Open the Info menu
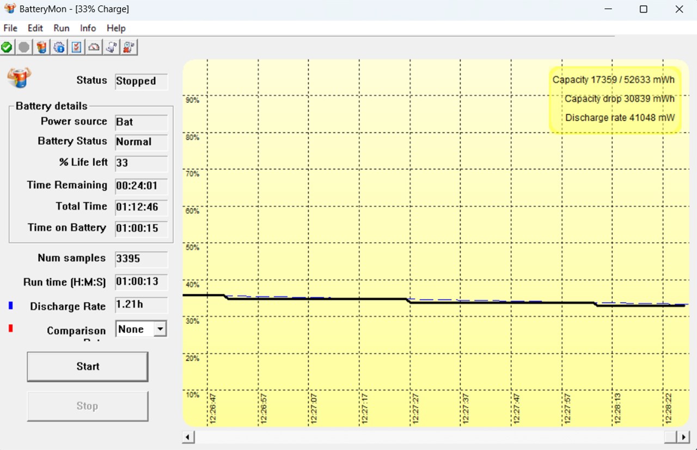The image size is (697, 450). [88, 28]
